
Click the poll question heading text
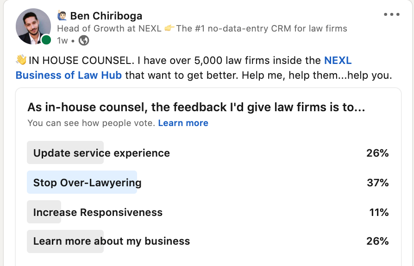tap(196, 107)
